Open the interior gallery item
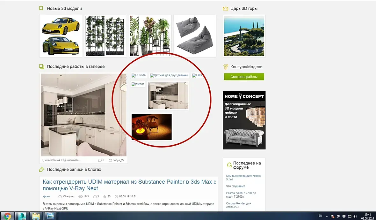The image size is (376, 220). 138,84
